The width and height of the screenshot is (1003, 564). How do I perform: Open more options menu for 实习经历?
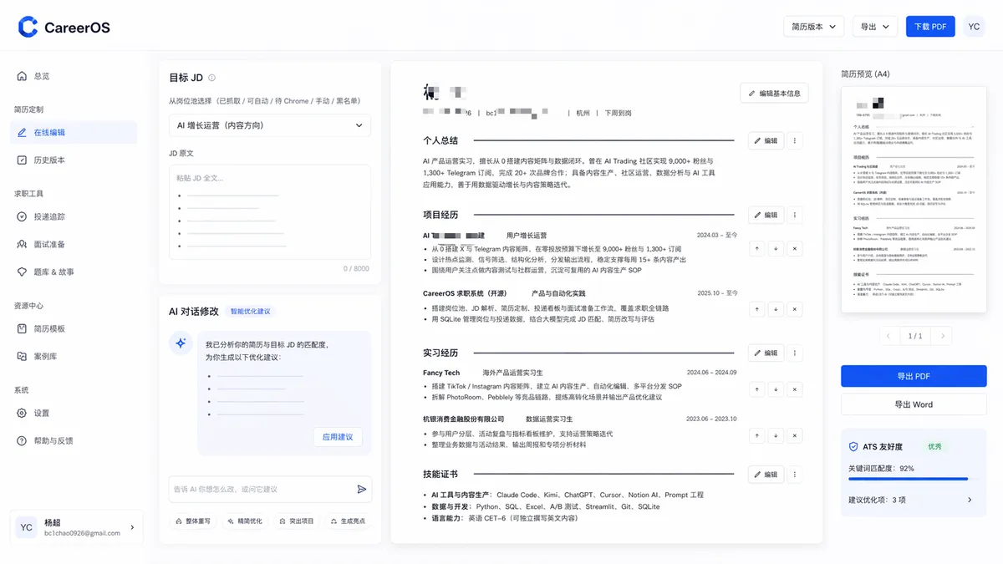794,353
